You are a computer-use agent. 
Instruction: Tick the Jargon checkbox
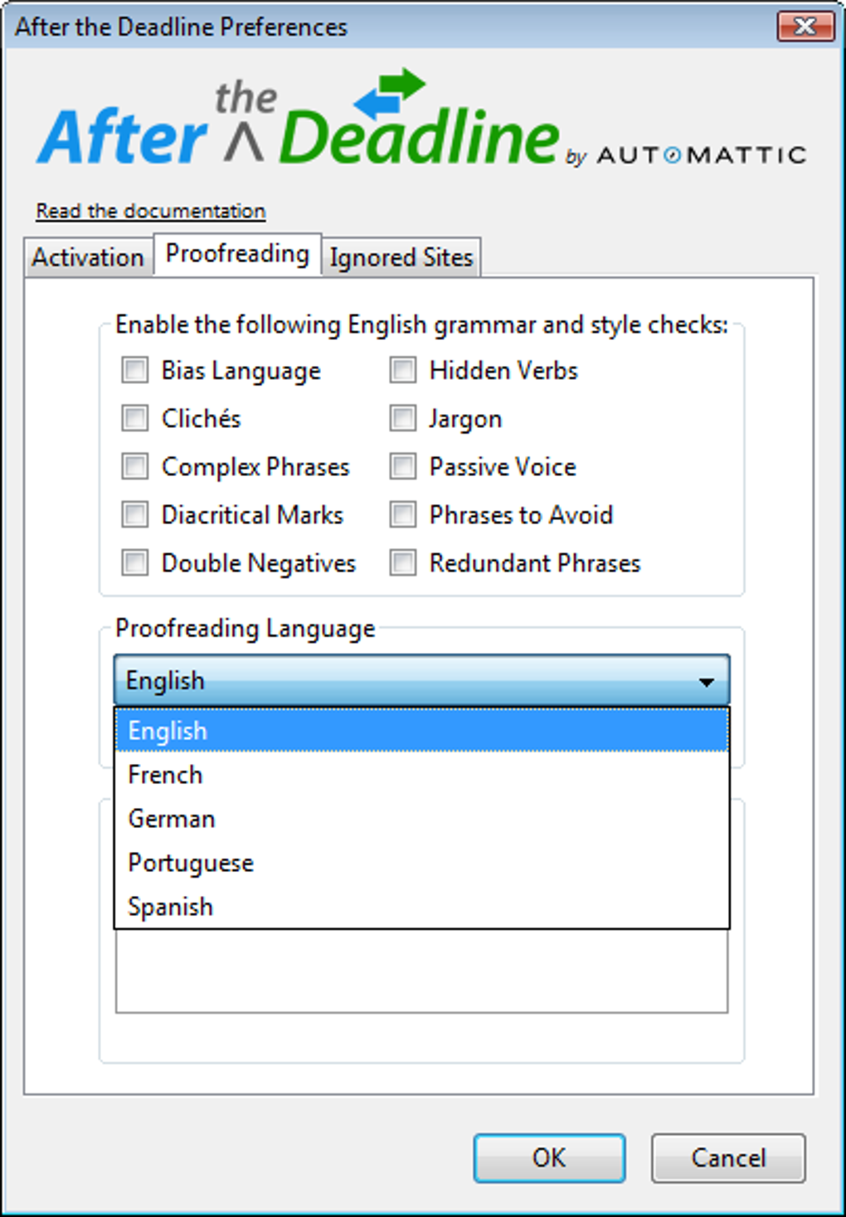pos(403,418)
